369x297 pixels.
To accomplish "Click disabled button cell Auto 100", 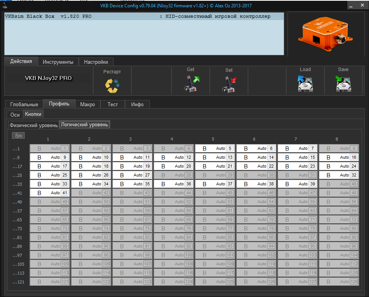I will (x=174, y=255).
